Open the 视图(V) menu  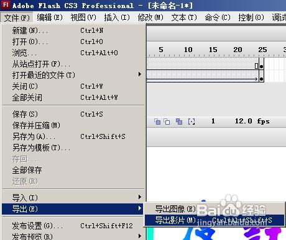click(x=83, y=17)
